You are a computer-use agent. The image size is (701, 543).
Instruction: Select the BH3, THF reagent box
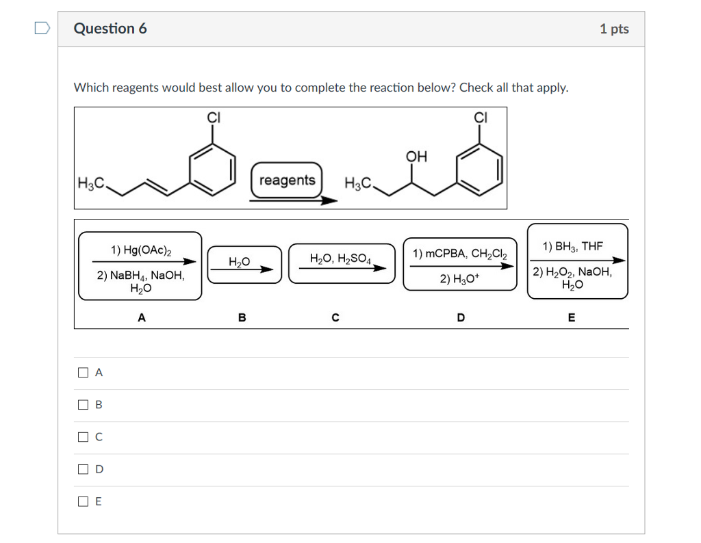click(577, 261)
